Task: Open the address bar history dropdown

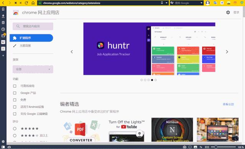Action: tap(167, 3)
